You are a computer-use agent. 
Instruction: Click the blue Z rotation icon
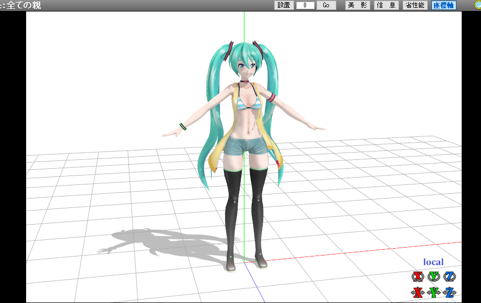point(449,276)
